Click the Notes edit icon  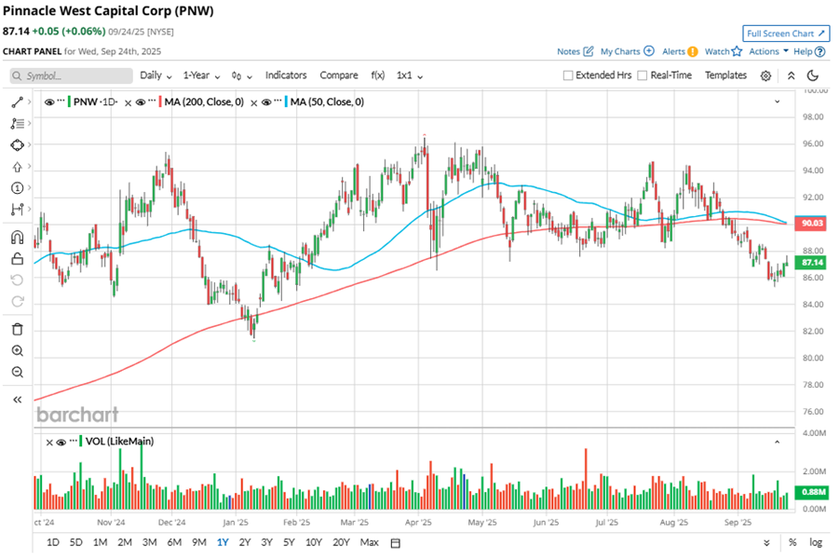pyautogui.click(x=589, y=51)
